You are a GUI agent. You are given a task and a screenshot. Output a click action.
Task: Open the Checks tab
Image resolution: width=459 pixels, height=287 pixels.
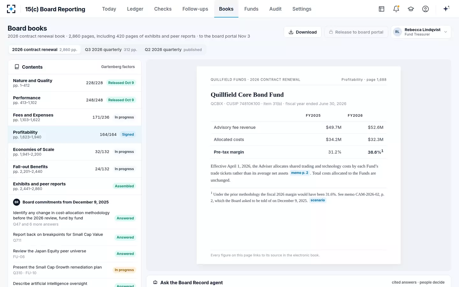163,9
